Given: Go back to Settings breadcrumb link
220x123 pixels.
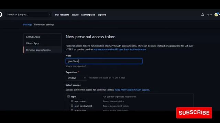Looking at the screenshot, I should pos(27,25).
